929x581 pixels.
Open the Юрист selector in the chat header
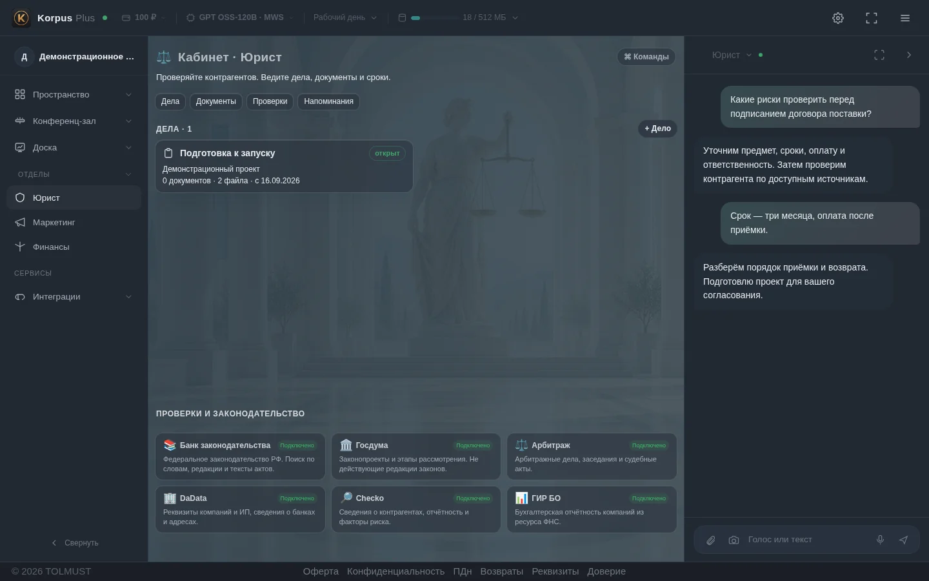[x=732, y=55]
